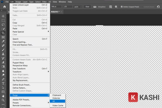Click the reset crop arrow icon

coord(158,7)
